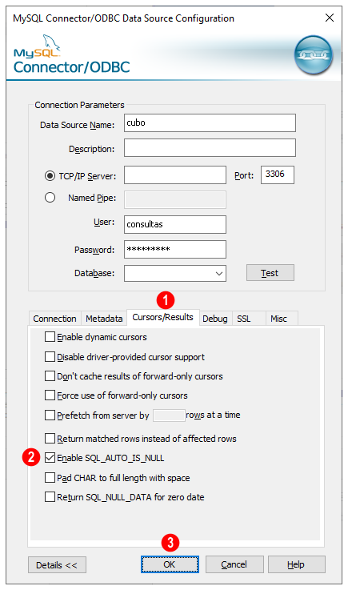Confirm settings with the OK button
Viewport: 348px width, 590px height.
170,564
